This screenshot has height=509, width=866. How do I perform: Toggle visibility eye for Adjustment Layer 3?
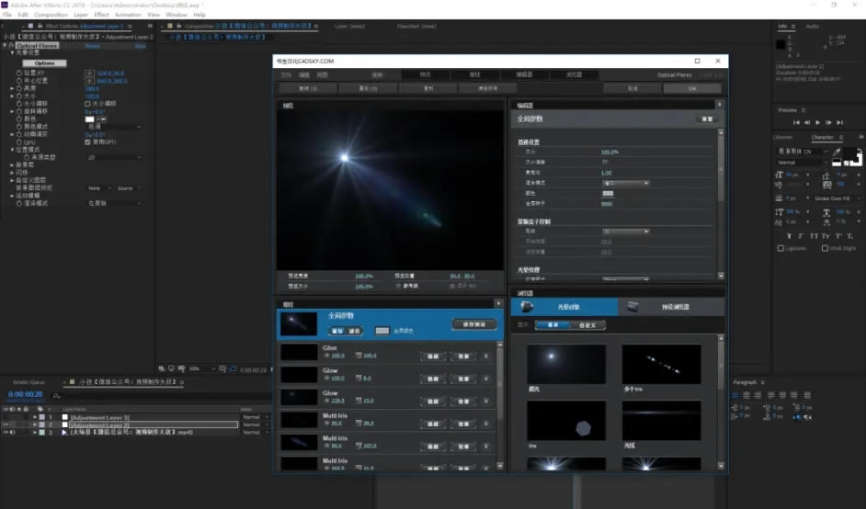(x=6, y=417)
